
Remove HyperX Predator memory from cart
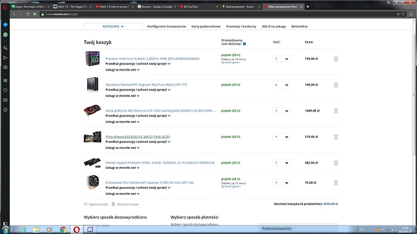click(336, 163)
